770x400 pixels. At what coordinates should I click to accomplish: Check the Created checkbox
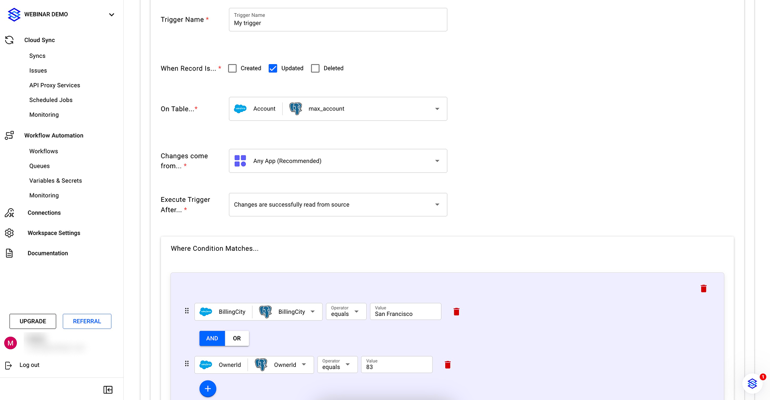232,68
